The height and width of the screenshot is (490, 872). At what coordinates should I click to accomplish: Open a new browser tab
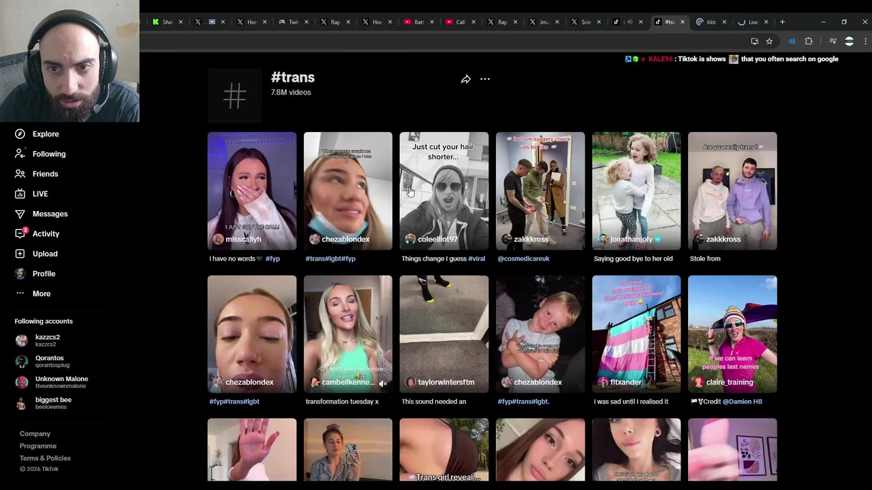click(x=783, y=22)
